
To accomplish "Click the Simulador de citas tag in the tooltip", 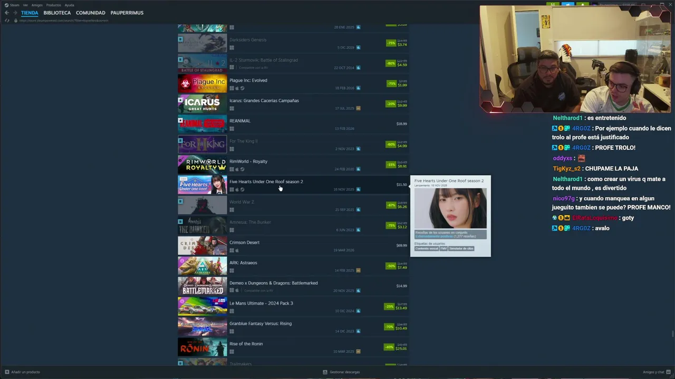I will pyautogui.click(x=461, y=248).
